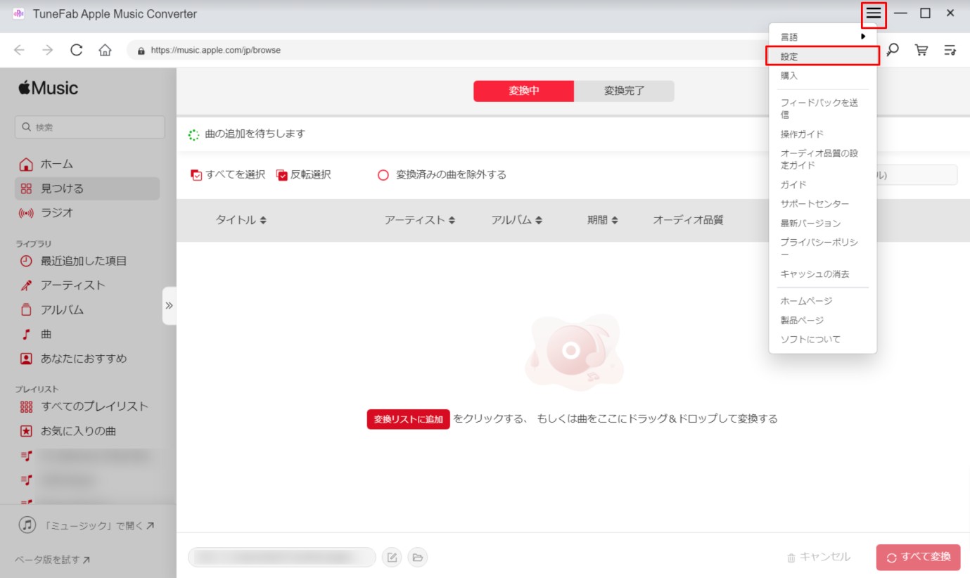Click the キャンセル button
The width and height of the screenshot is (970, 578).
(x=818, y=557)
